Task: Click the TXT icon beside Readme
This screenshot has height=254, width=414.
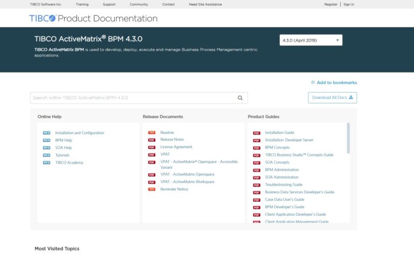Action: click(151, 132)
